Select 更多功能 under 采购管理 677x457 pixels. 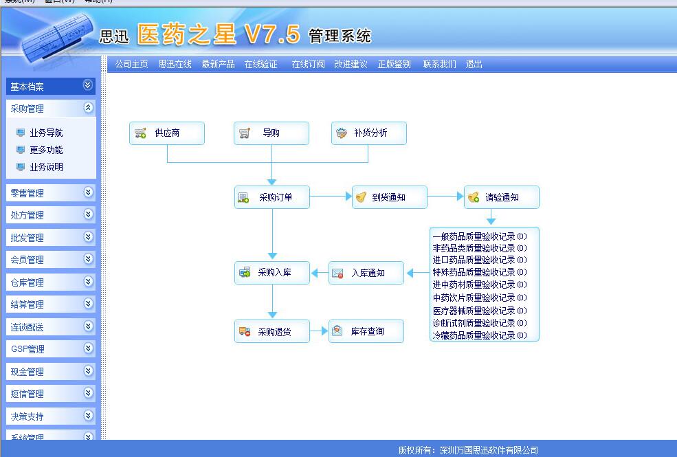click(x=46, y=150)
